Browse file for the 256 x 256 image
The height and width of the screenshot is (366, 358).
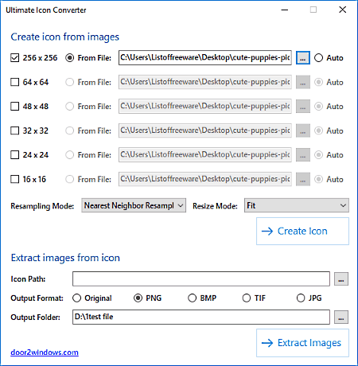303,57
